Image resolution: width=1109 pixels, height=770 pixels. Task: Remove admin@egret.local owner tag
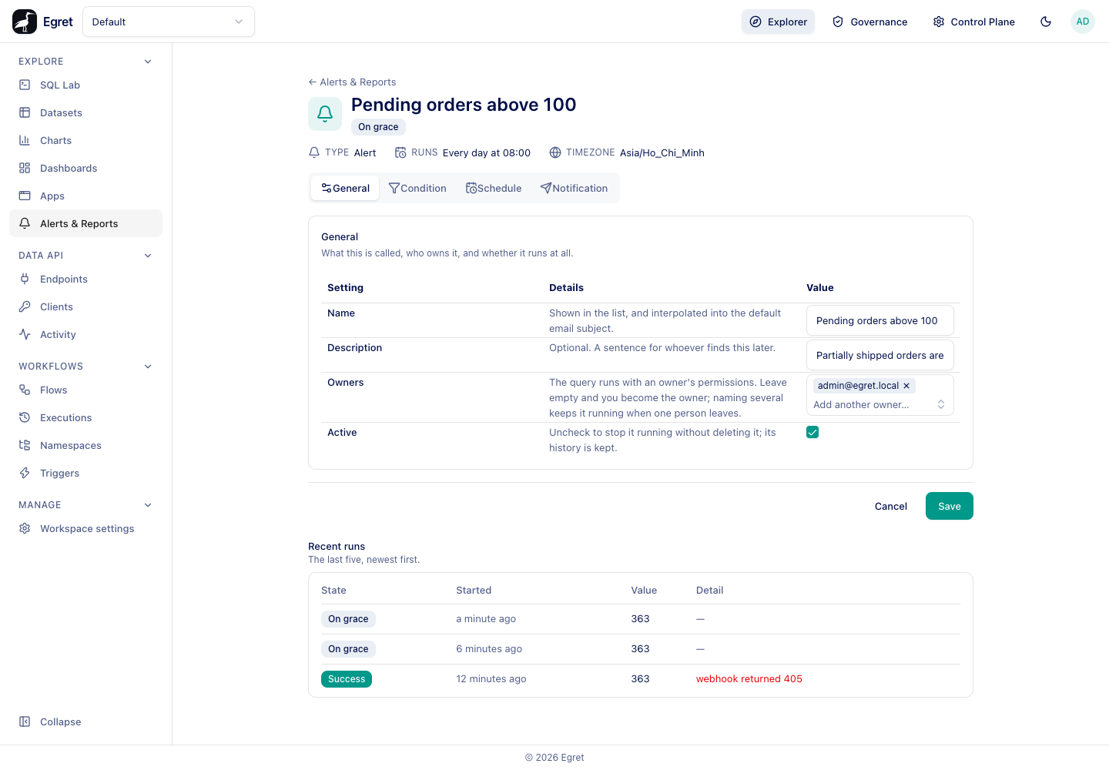point(906,386)
